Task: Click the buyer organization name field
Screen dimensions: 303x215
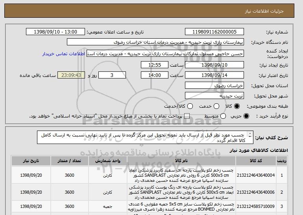Action: click(x=155, y=42)
